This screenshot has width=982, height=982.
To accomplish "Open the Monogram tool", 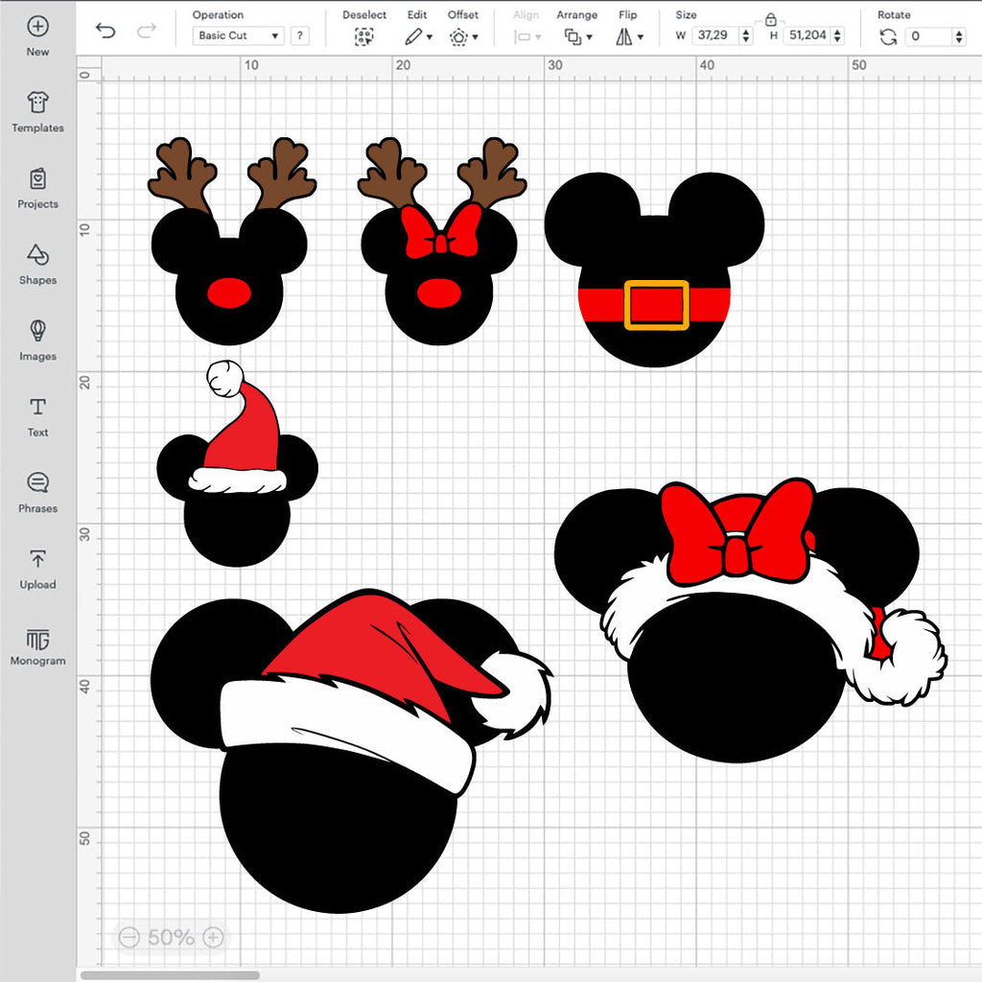I will coord(37,646).
